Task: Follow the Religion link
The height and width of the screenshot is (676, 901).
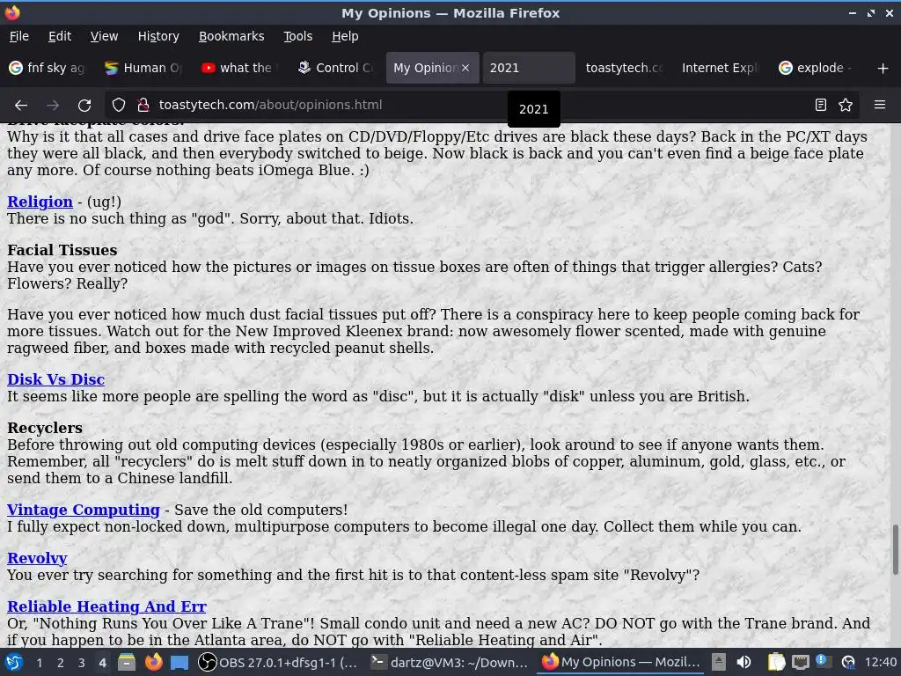Action: coord(40,202)
